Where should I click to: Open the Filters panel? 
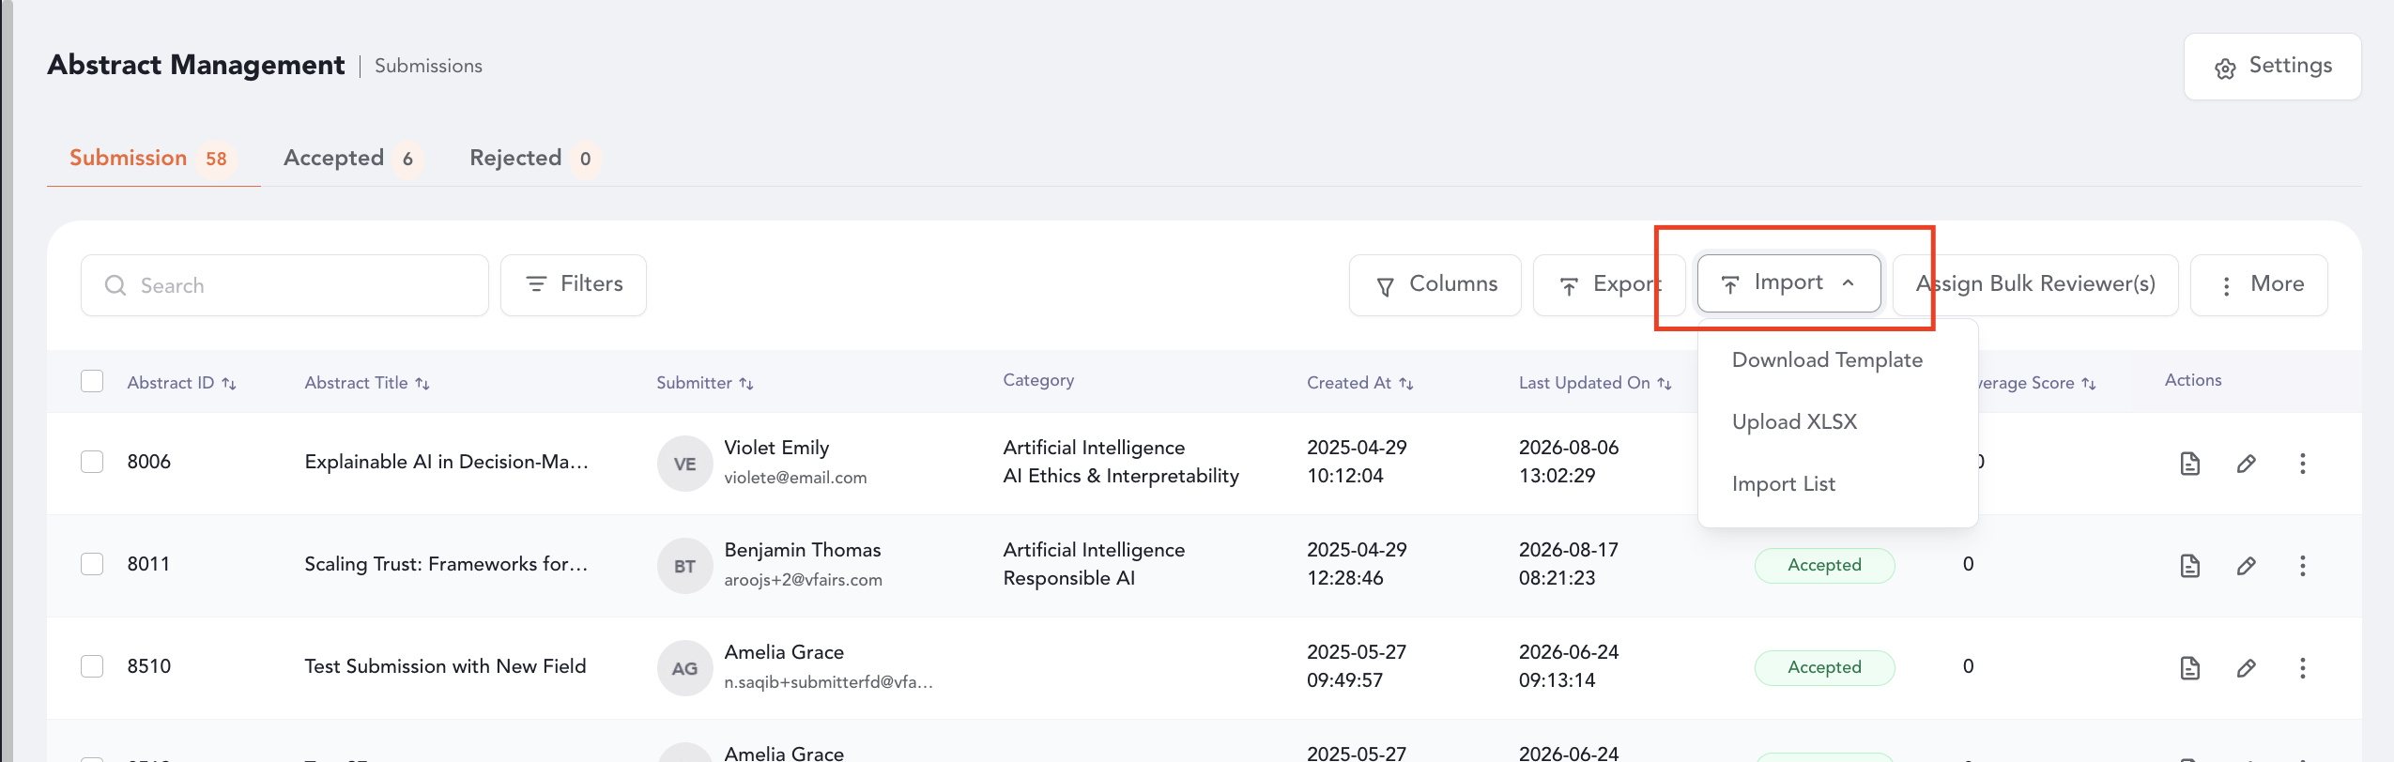pos(574,284)
